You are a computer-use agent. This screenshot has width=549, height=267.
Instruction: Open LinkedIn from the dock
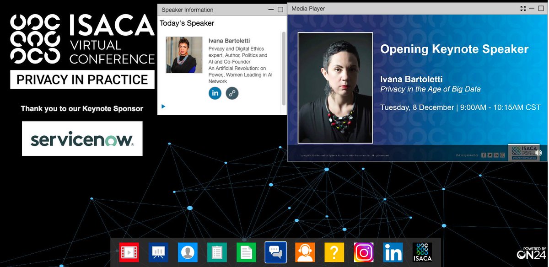(x=393, y=252)
